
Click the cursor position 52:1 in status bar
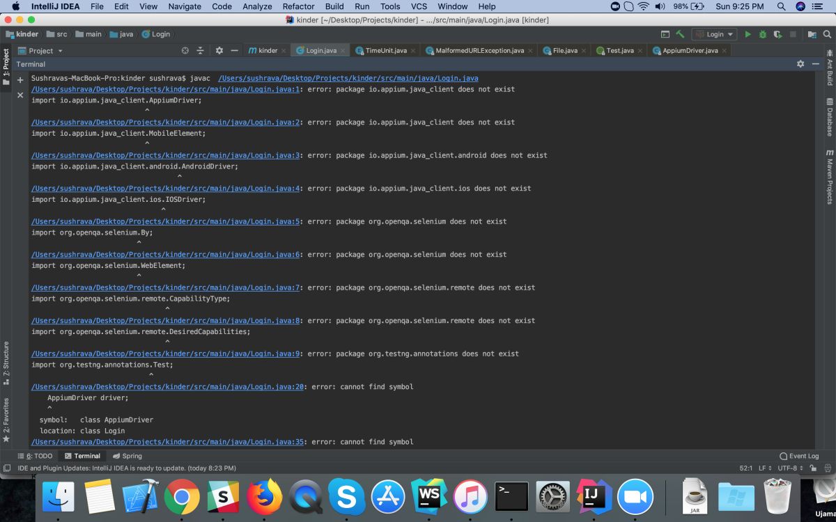(x=746, y=468)
